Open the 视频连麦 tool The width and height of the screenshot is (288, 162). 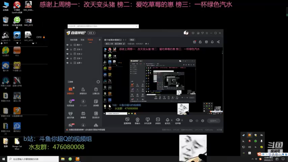71,103
